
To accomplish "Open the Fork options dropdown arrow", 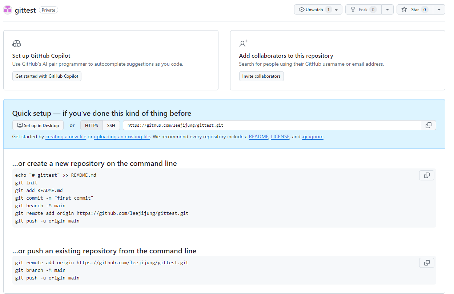I will [387, 10].
